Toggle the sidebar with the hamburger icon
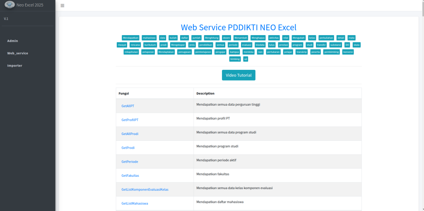Viewport: 424px width, 211px height. (x=63, y=6)
